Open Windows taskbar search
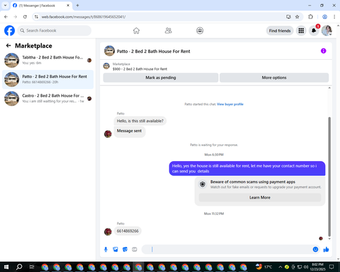The height and width of the screenshot is (272, 340). point(19,267)
